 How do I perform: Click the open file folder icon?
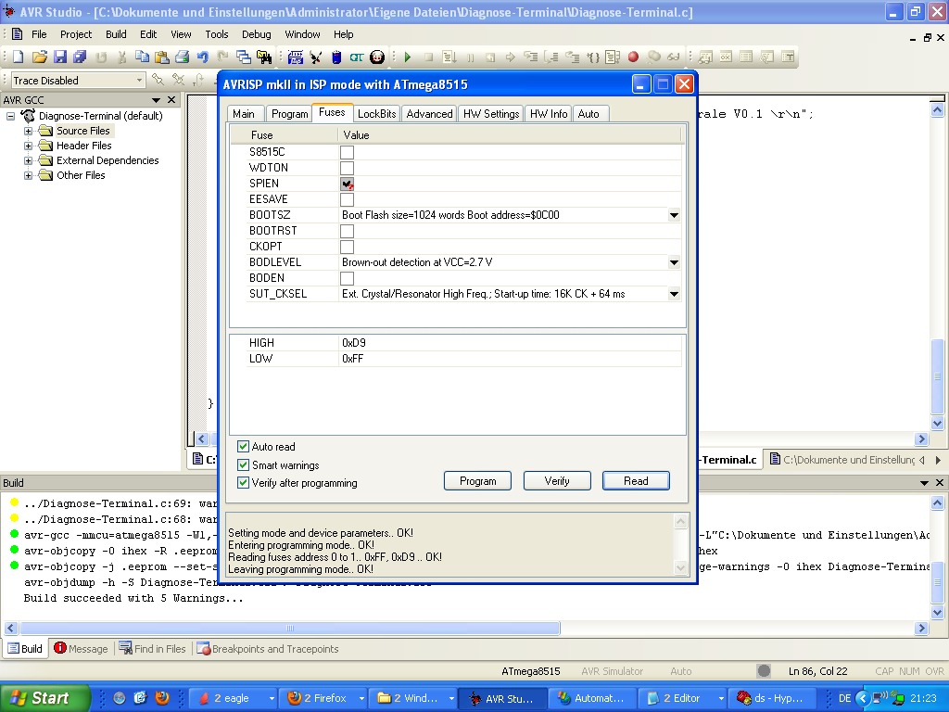point(39,57)
